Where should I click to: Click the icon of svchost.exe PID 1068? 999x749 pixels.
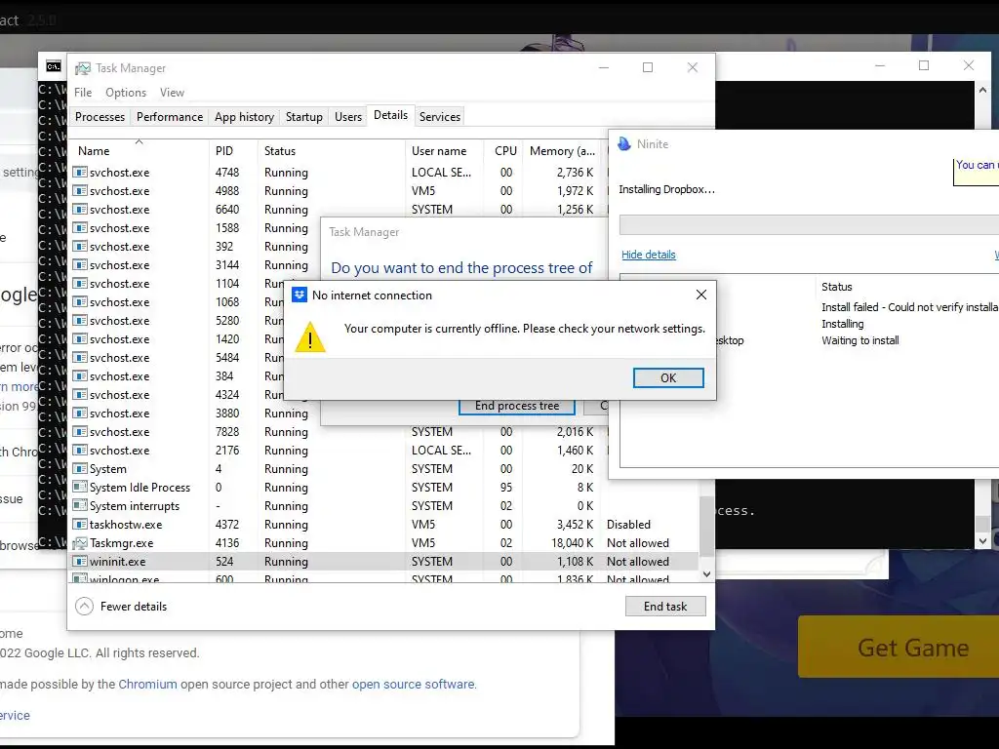coord(80,301)
